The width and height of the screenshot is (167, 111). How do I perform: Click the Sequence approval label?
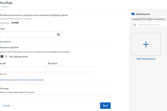[x=9, y=47]
